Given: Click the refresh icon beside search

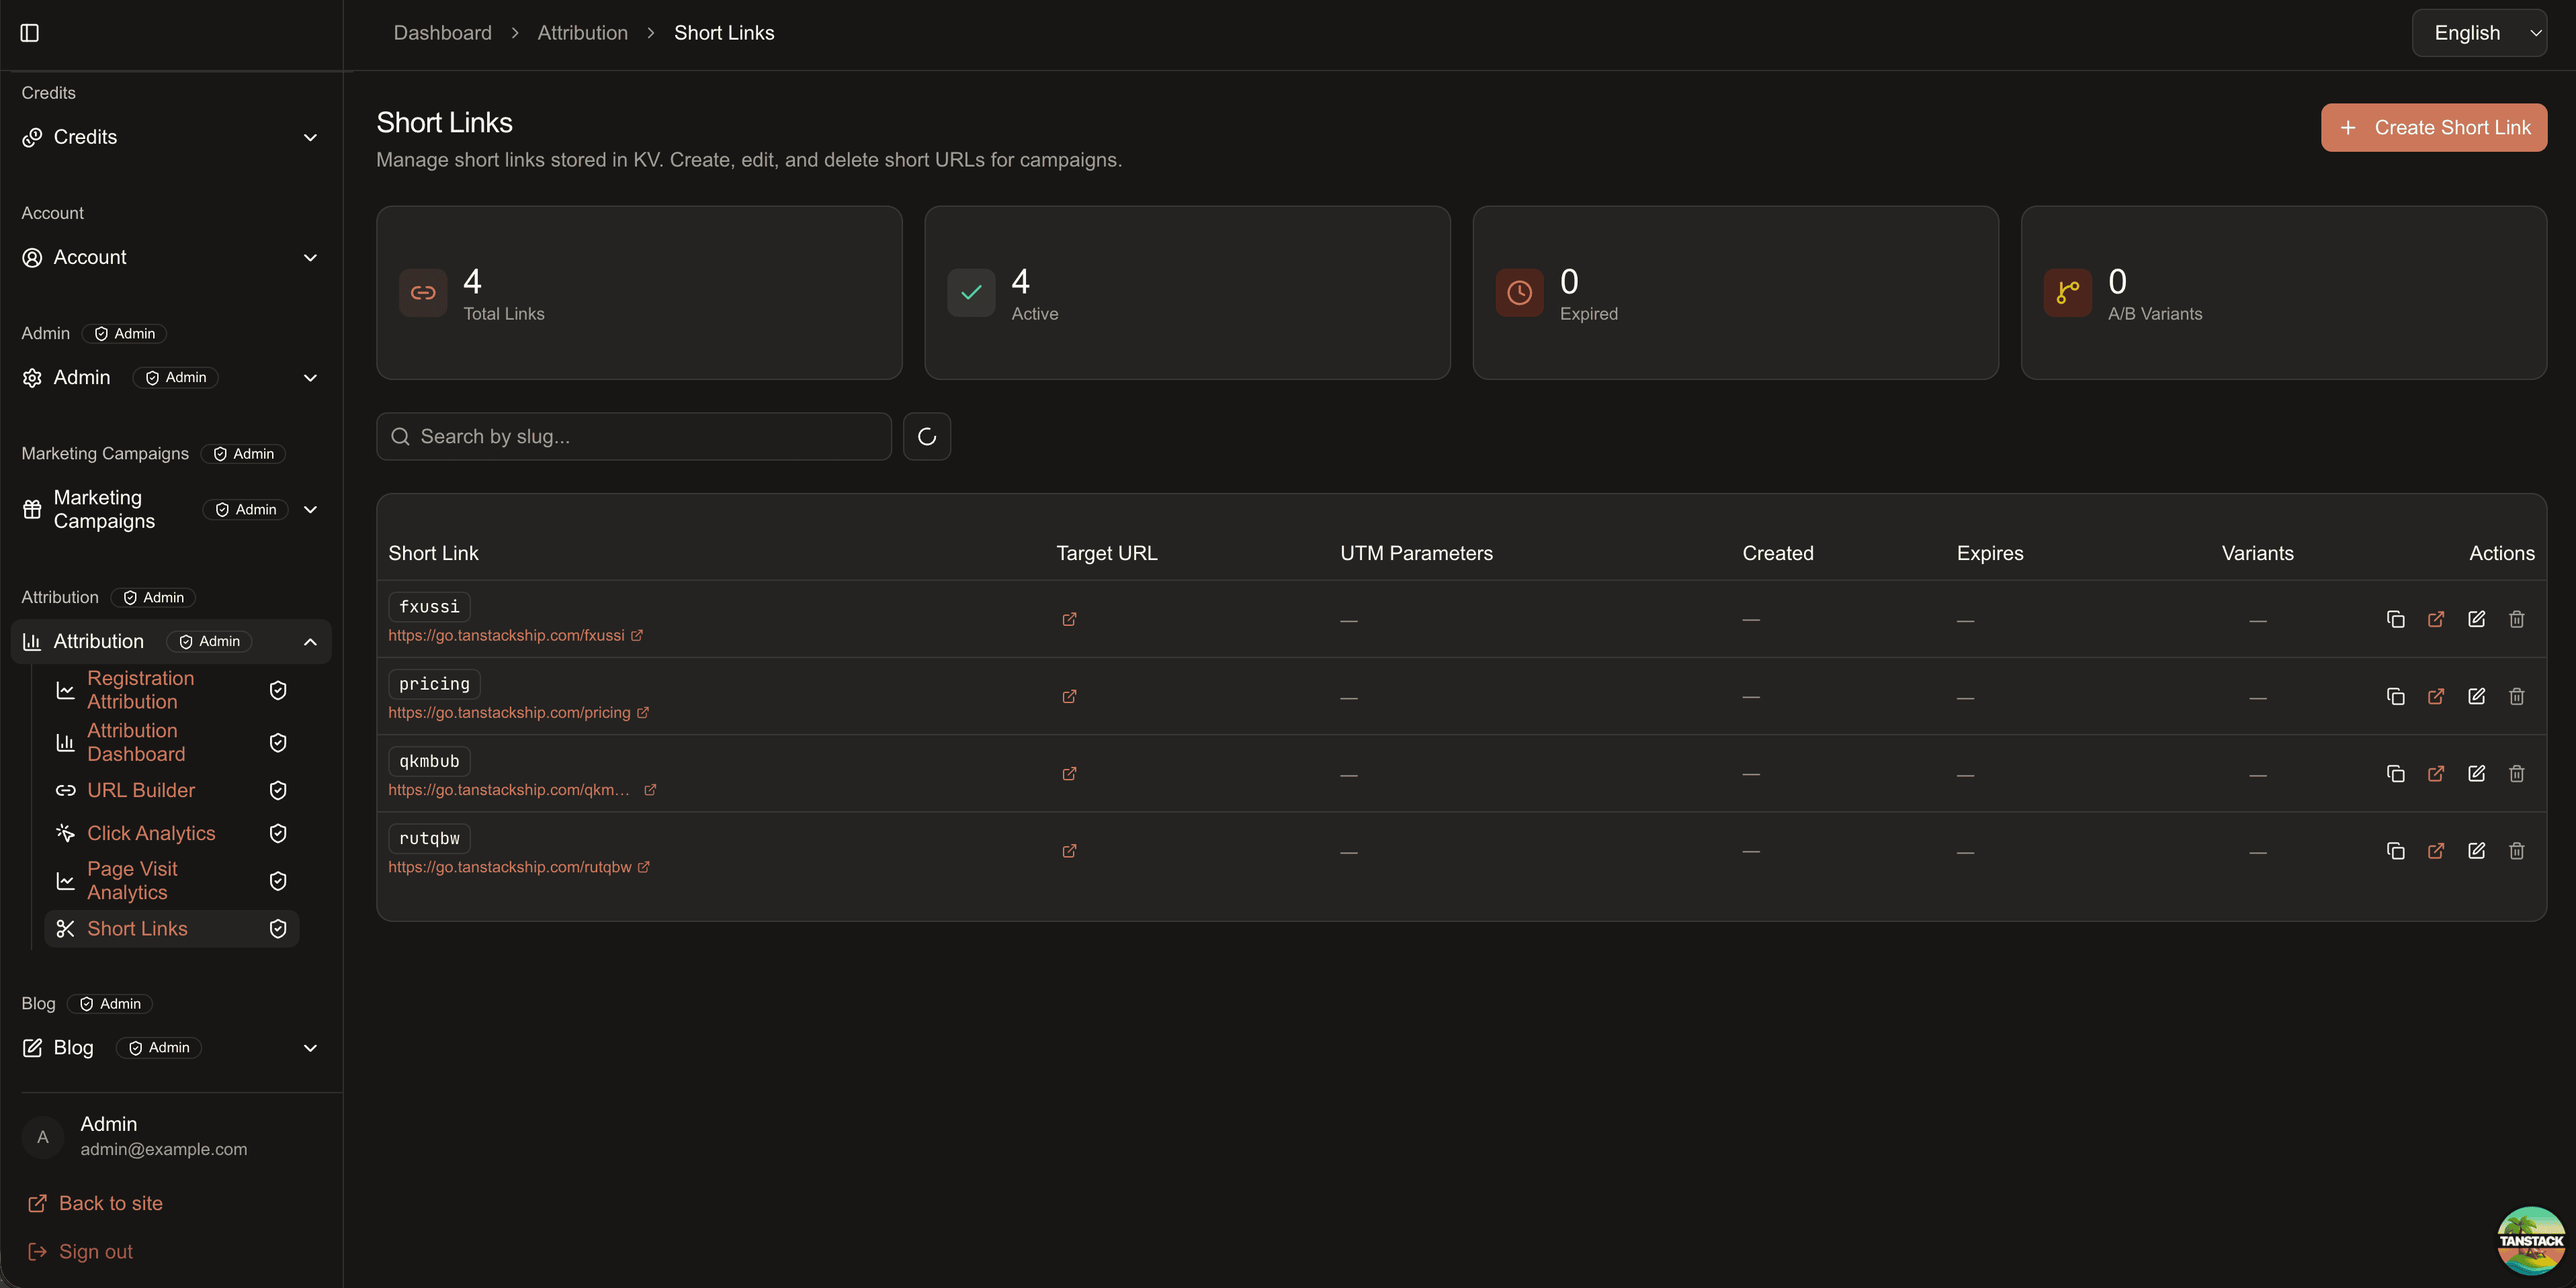Looking at the screenshot, I should [927, 436].
